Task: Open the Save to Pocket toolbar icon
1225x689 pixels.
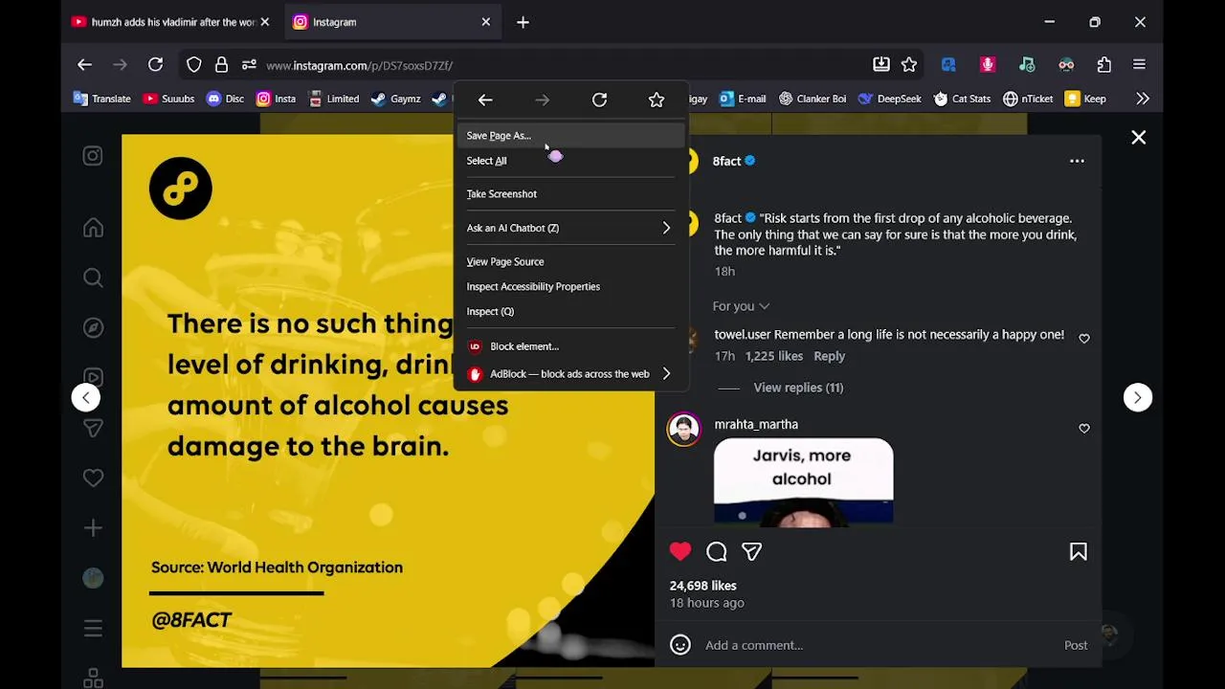Action: [x=881, y=65]
